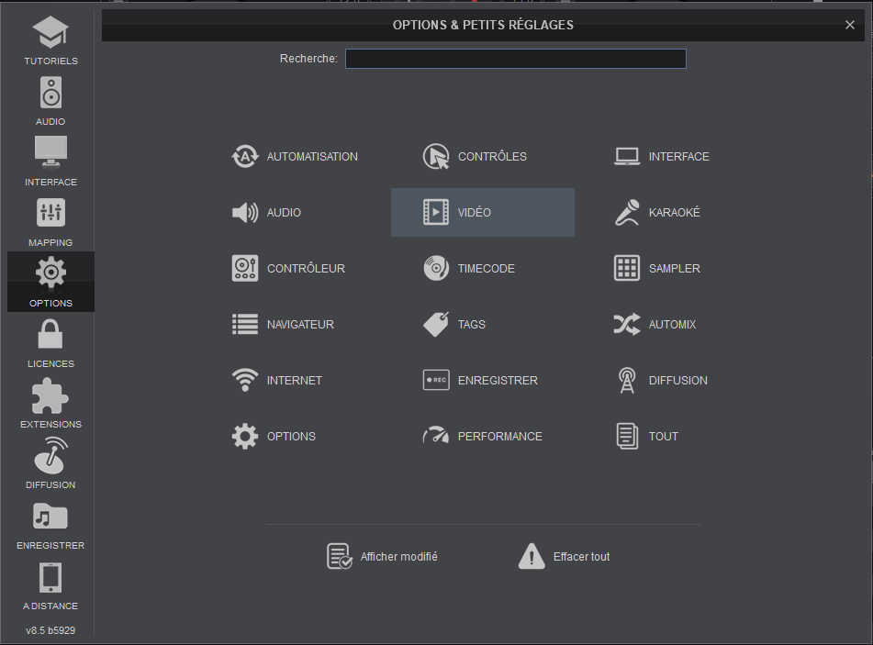Open the Automatisation settings category
873x645 pixels.
tap(295, 157)
